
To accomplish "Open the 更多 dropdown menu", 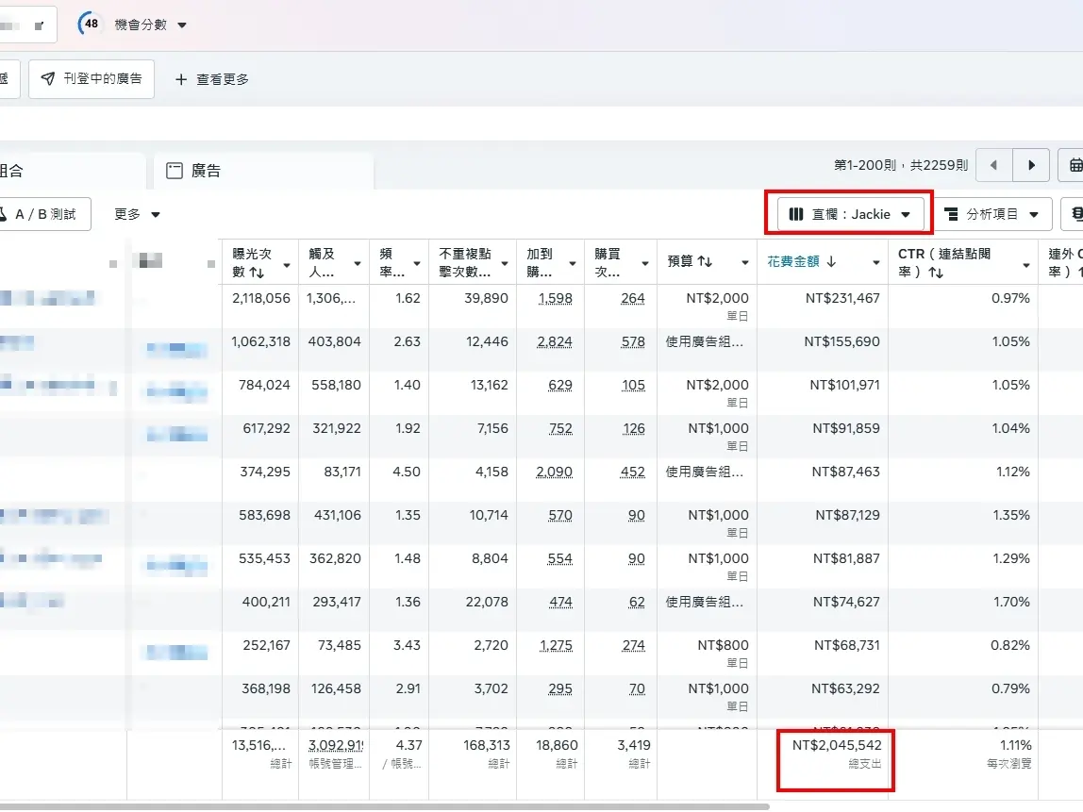I will [x=135, y=214].
